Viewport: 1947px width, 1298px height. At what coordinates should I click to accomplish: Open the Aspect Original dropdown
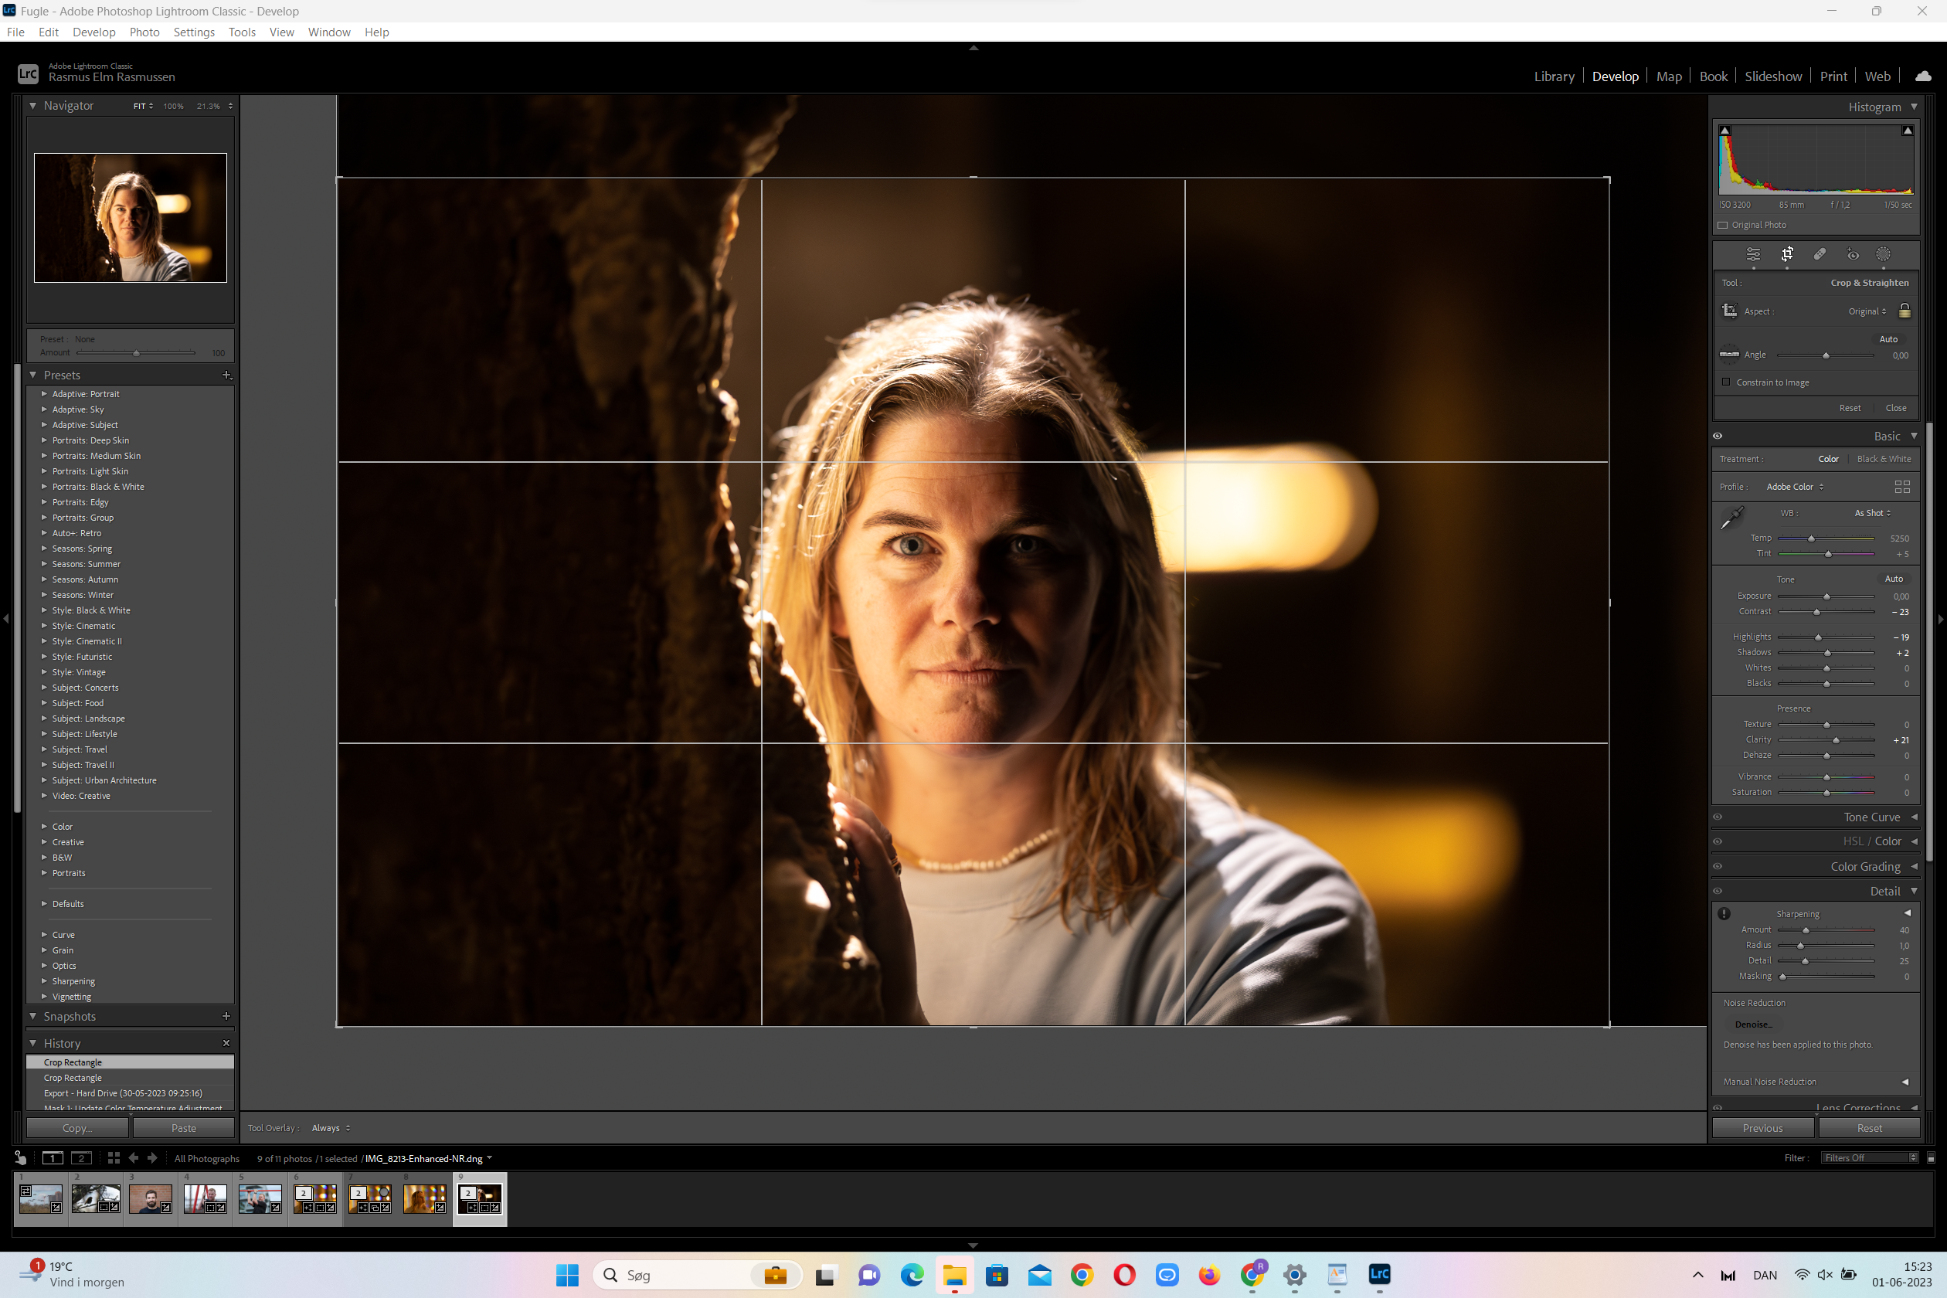pos(1867,311)
